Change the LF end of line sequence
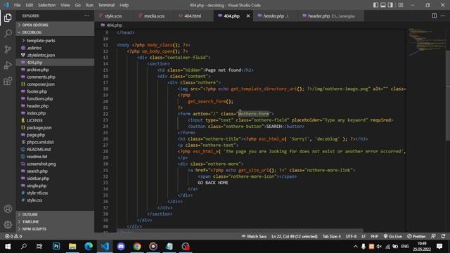 point(364,236)
